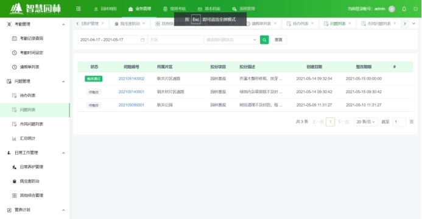Open issue link 202105140002
422x219 pixels.
(132, 78)
